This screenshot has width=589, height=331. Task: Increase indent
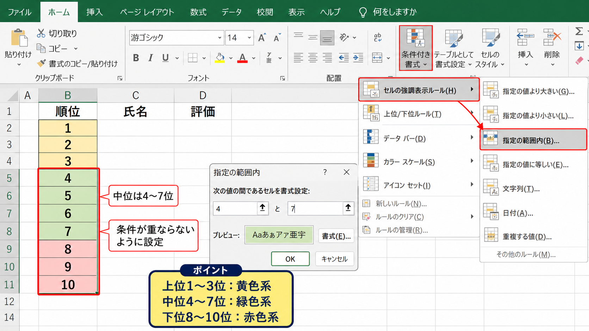pos(358,58)
